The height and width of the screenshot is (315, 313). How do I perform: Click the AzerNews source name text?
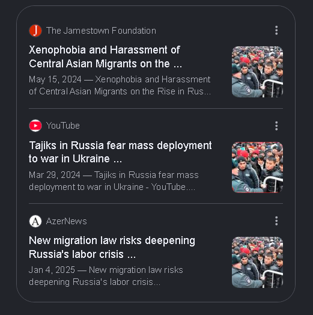pos(67,221)
